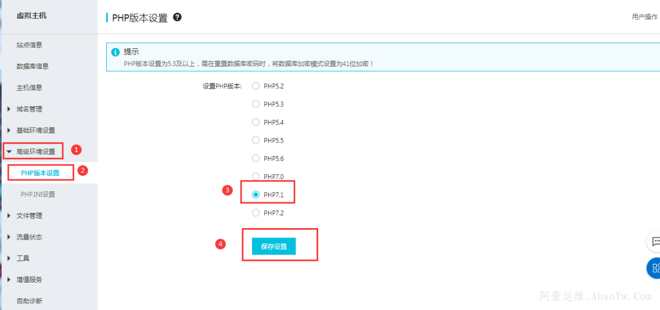Pick the PHP5.4 radio option
The image size is (660, 310).
click(x=255, y=122)
